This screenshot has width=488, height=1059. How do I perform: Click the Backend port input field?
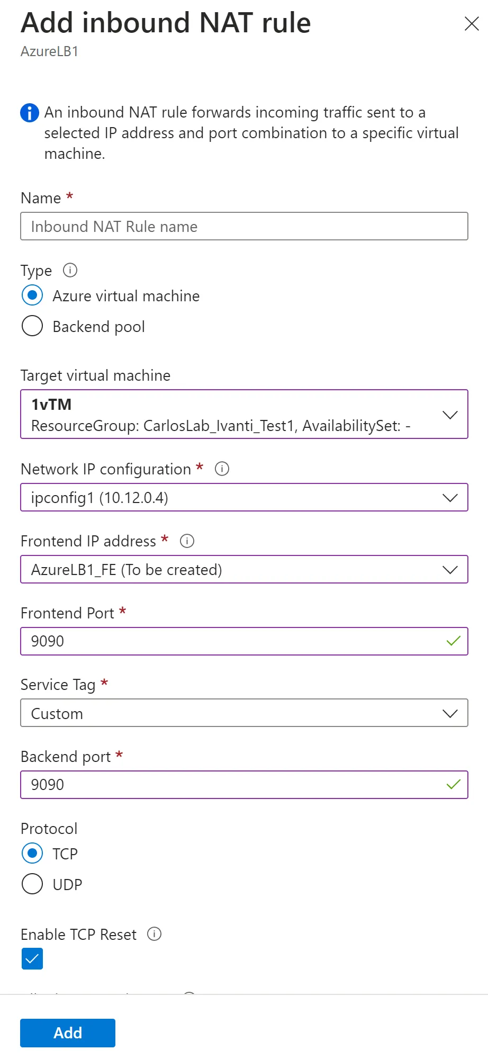pos(244,785)
